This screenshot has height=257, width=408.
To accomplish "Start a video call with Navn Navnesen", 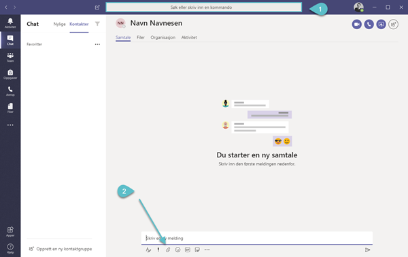I will [x=357, y=24].
